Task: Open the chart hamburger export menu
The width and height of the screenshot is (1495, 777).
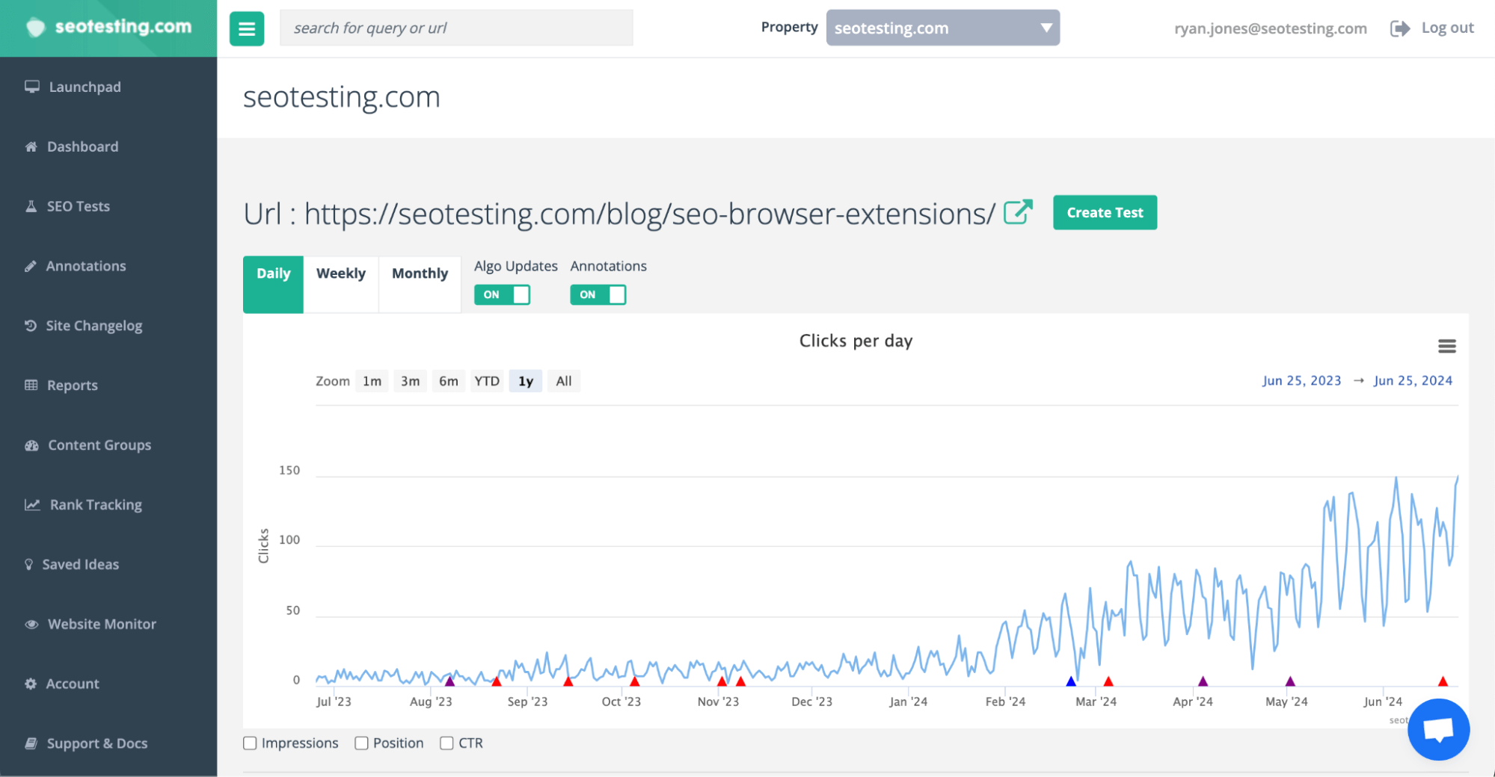Action: coord(1446,346)
